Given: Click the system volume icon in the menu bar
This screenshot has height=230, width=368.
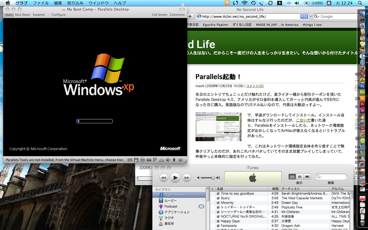Looking at the screenshot, I should coord(297,3).
